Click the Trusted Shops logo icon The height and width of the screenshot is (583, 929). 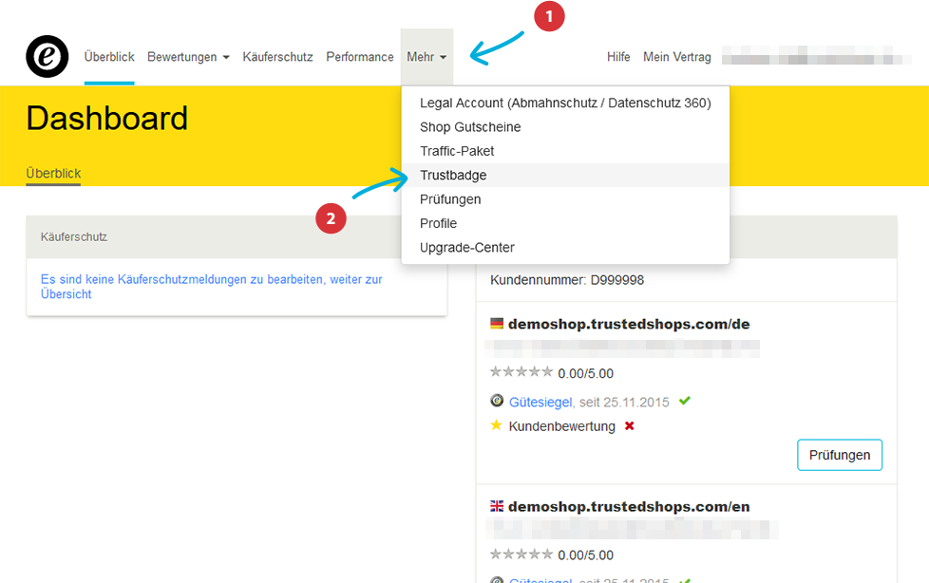[x=47, y=56]
